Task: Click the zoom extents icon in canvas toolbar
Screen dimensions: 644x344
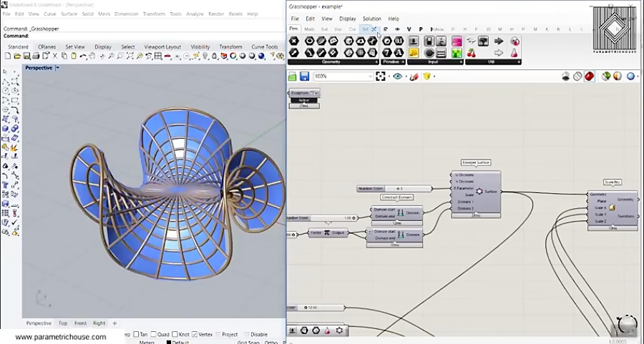Action: (381, 76)
